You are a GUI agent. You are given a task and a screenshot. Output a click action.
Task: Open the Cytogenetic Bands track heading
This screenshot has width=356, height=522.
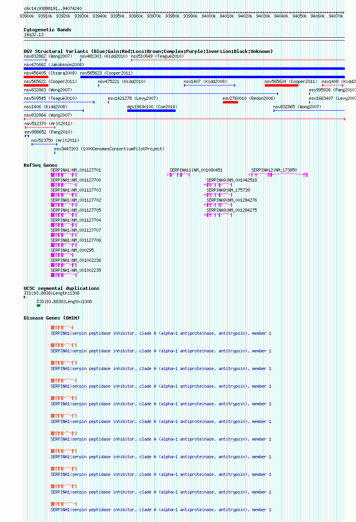48,30
